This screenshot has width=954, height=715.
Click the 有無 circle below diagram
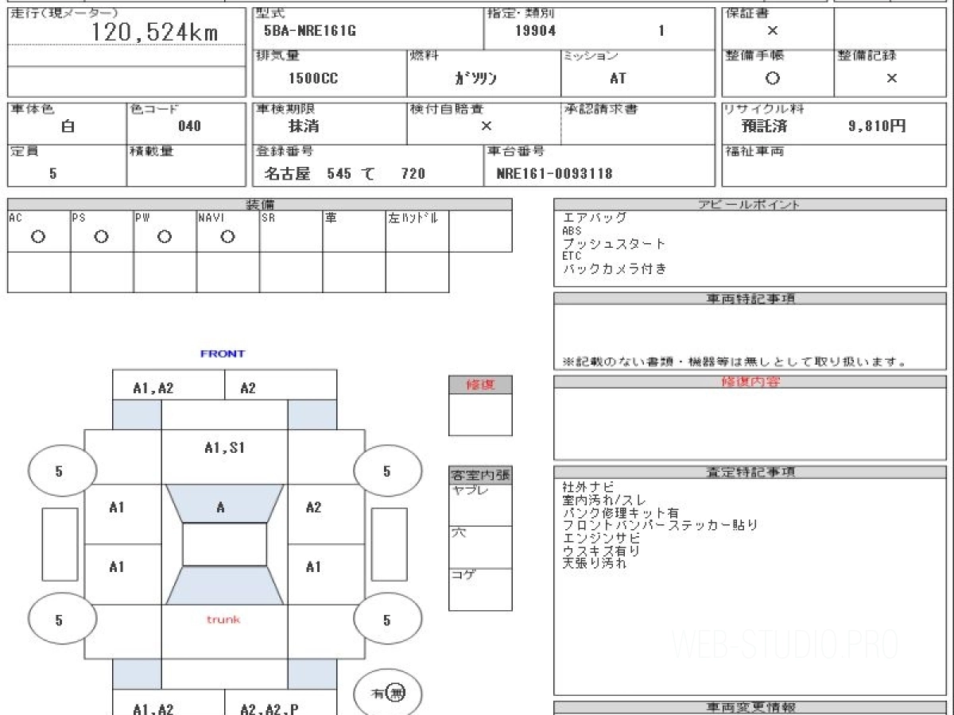[x=387, y=694]
